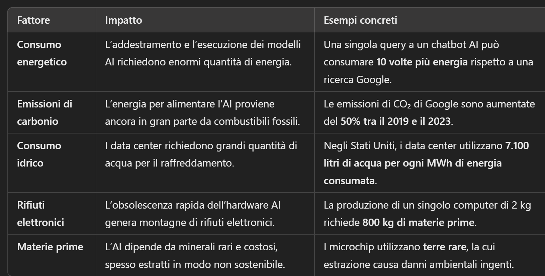Image resolution: width=545 pixels, height=276 pixels.
Task: Click the impact text about addestramento dei modelli
Action: [203, 53]
